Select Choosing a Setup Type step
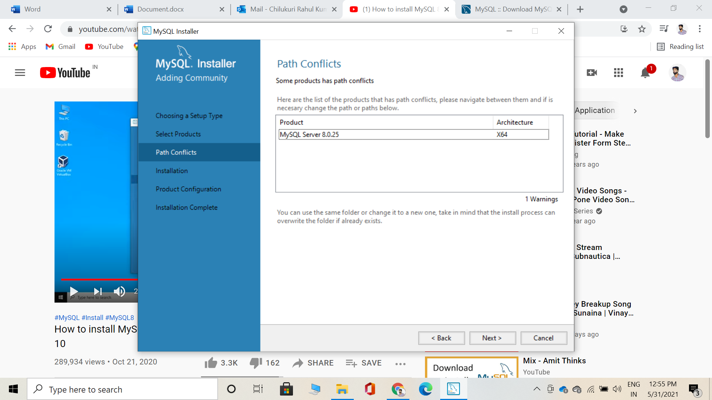 [x=189, y=116]
